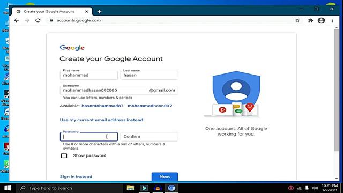Image resolution: width=343 pixels, height=193 pixels.
Task: Click the browser forward arrow
Action: [27, 20]
